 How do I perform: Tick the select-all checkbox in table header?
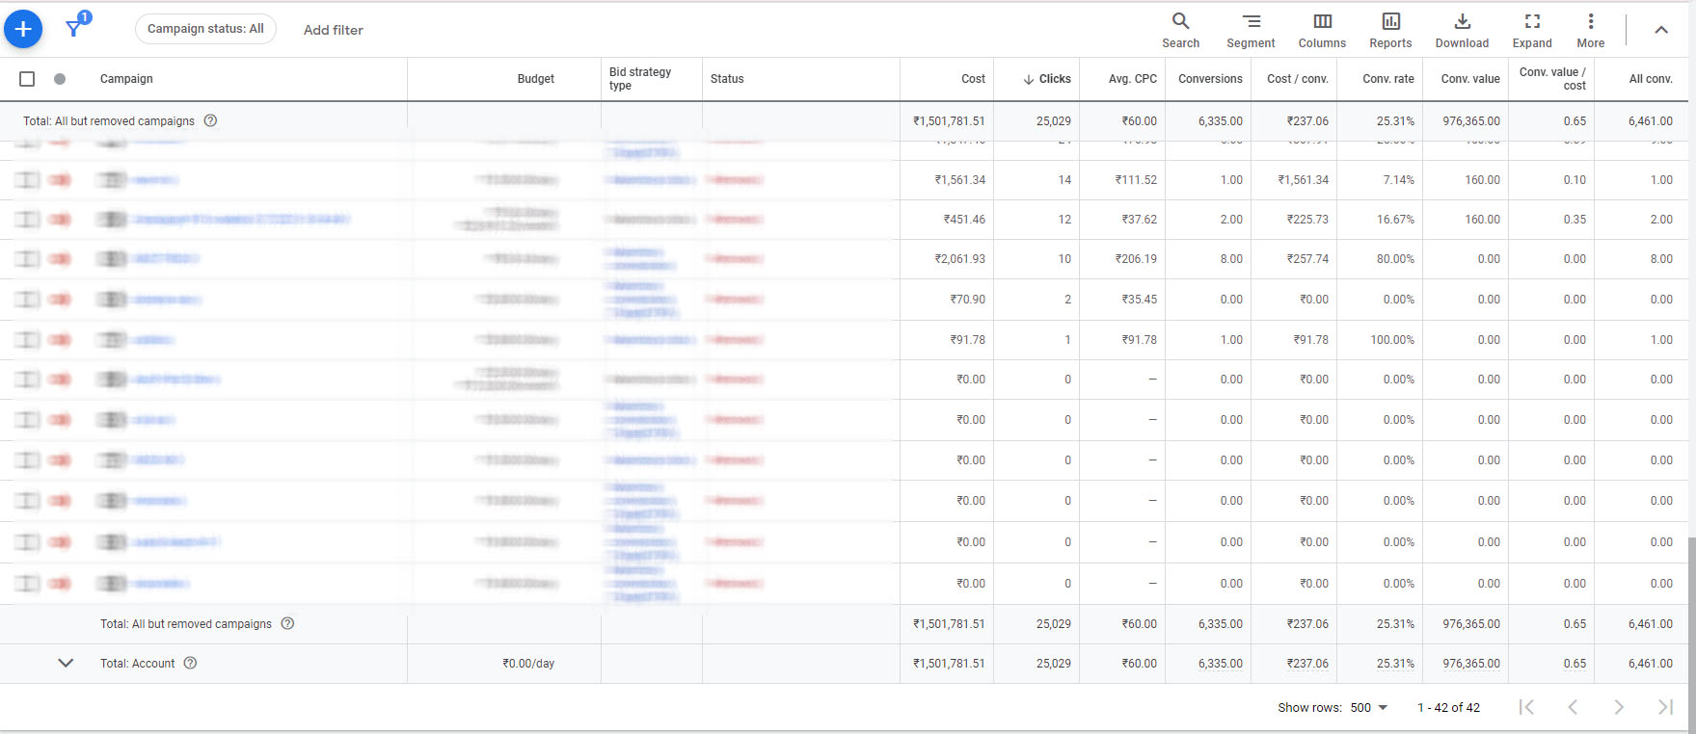27,79
